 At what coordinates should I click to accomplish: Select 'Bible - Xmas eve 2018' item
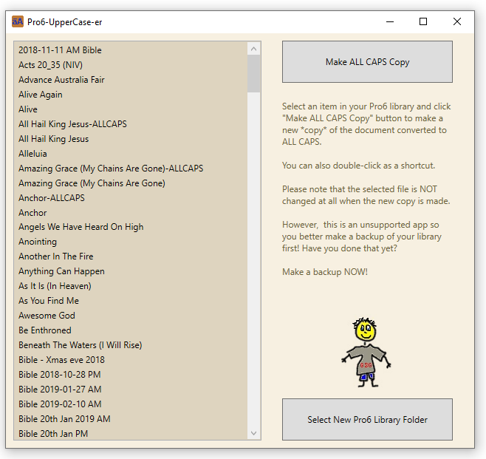(131, 360)
